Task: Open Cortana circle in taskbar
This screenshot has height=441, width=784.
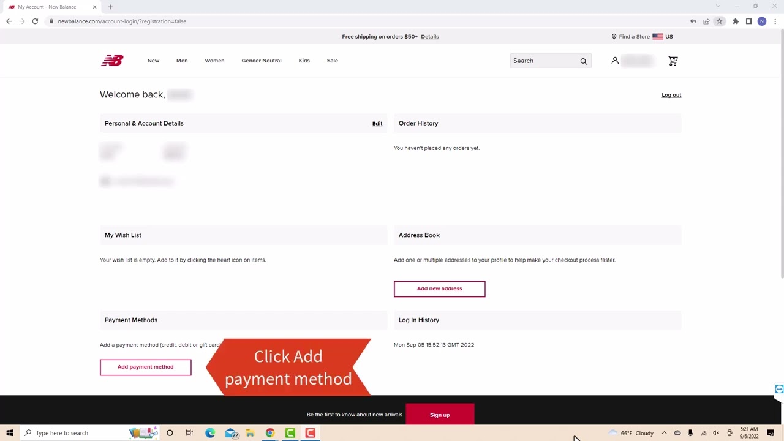Action: pyautogui.click(x=170, y=433)
